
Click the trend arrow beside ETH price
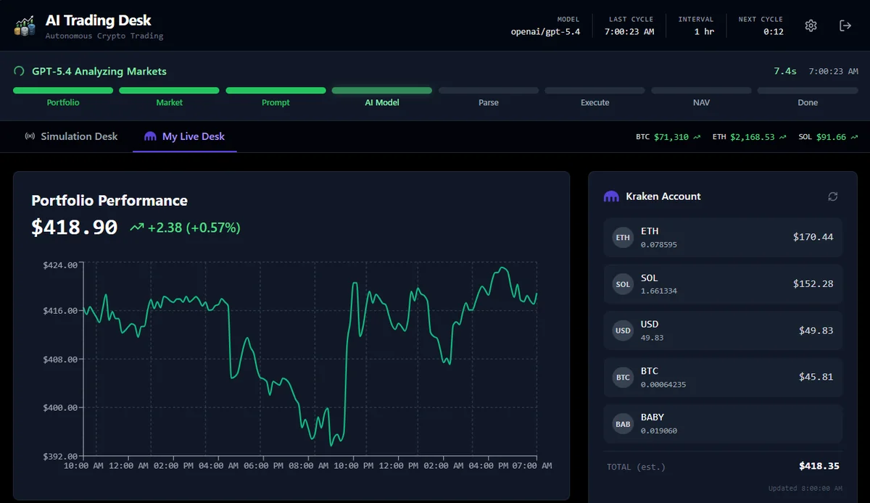(x=782, y=137)
